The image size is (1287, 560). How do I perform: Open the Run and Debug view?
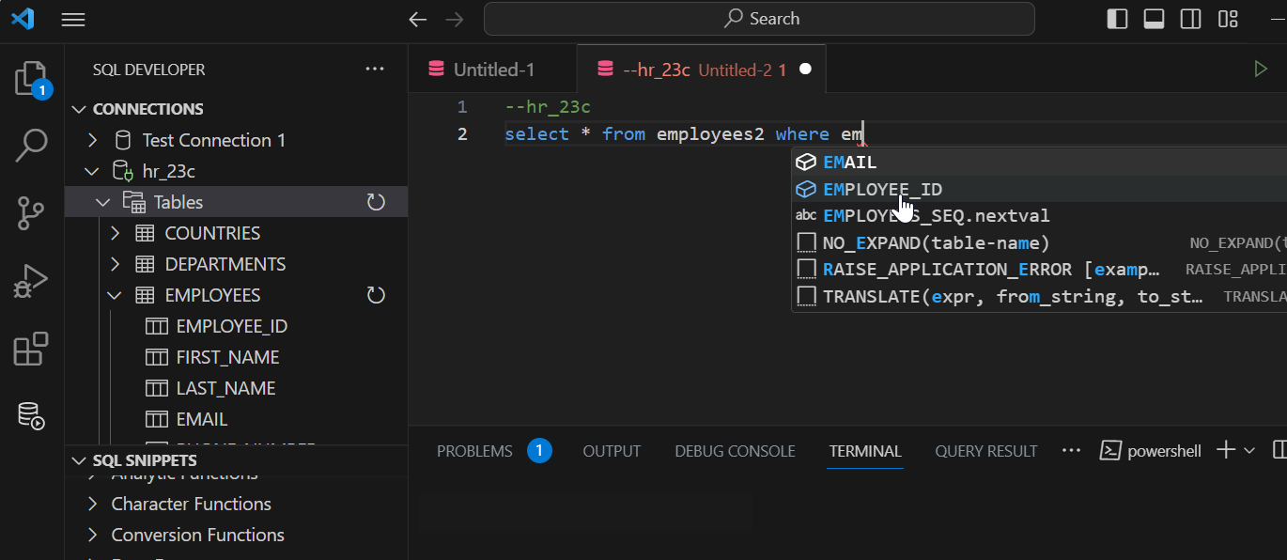point(31,280)
